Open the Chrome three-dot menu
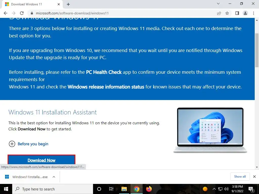259x194 pixels. (253, 13)
